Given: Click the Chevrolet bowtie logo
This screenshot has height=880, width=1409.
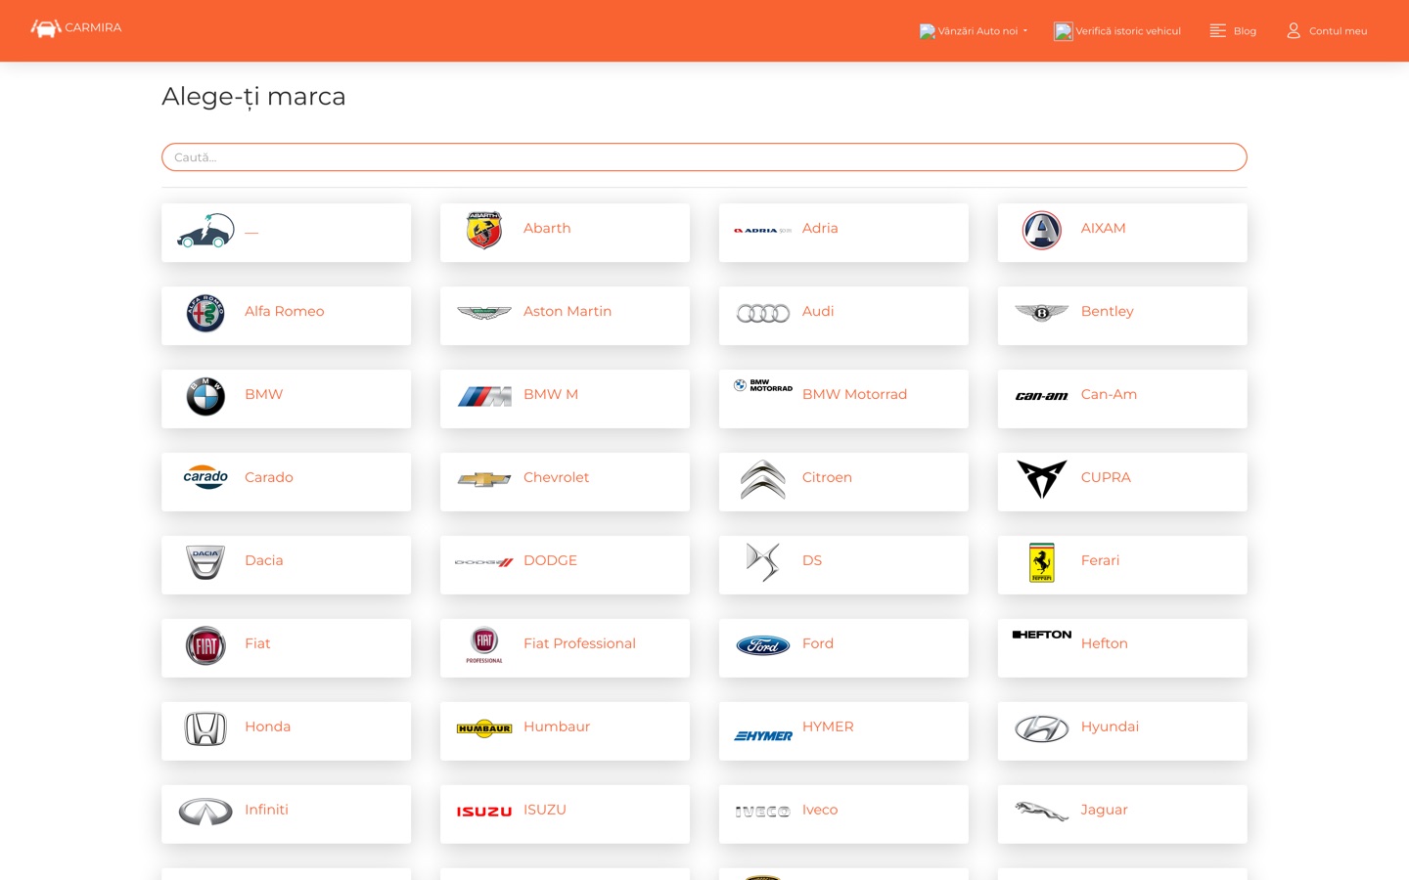Looking at the screenshot, I should pos(484,479).
